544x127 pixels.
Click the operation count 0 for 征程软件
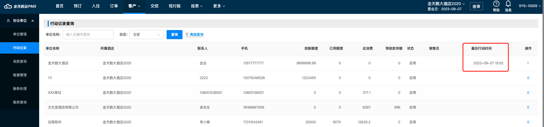click(528, 122)
